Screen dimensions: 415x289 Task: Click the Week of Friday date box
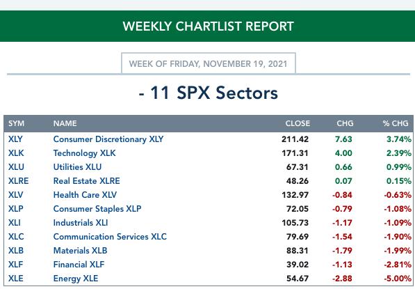[x=209, y=63]
